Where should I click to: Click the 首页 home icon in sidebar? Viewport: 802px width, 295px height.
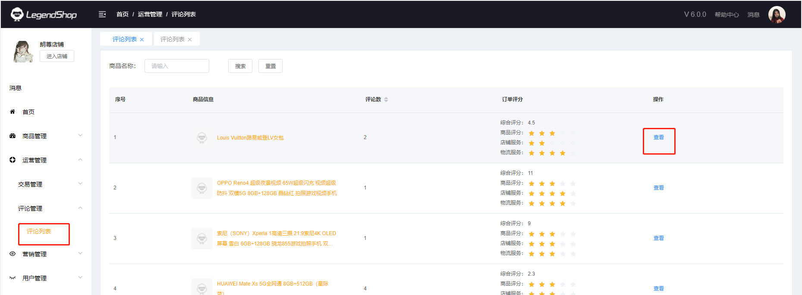(x=13, y=112)
